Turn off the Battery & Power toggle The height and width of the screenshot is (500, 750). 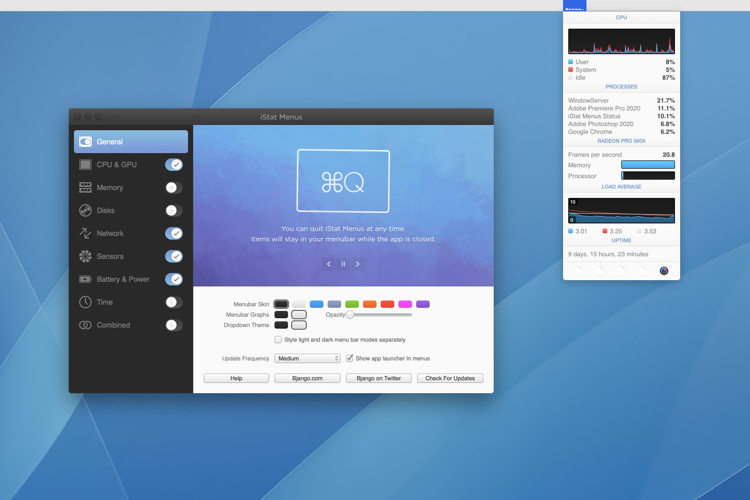174,279
